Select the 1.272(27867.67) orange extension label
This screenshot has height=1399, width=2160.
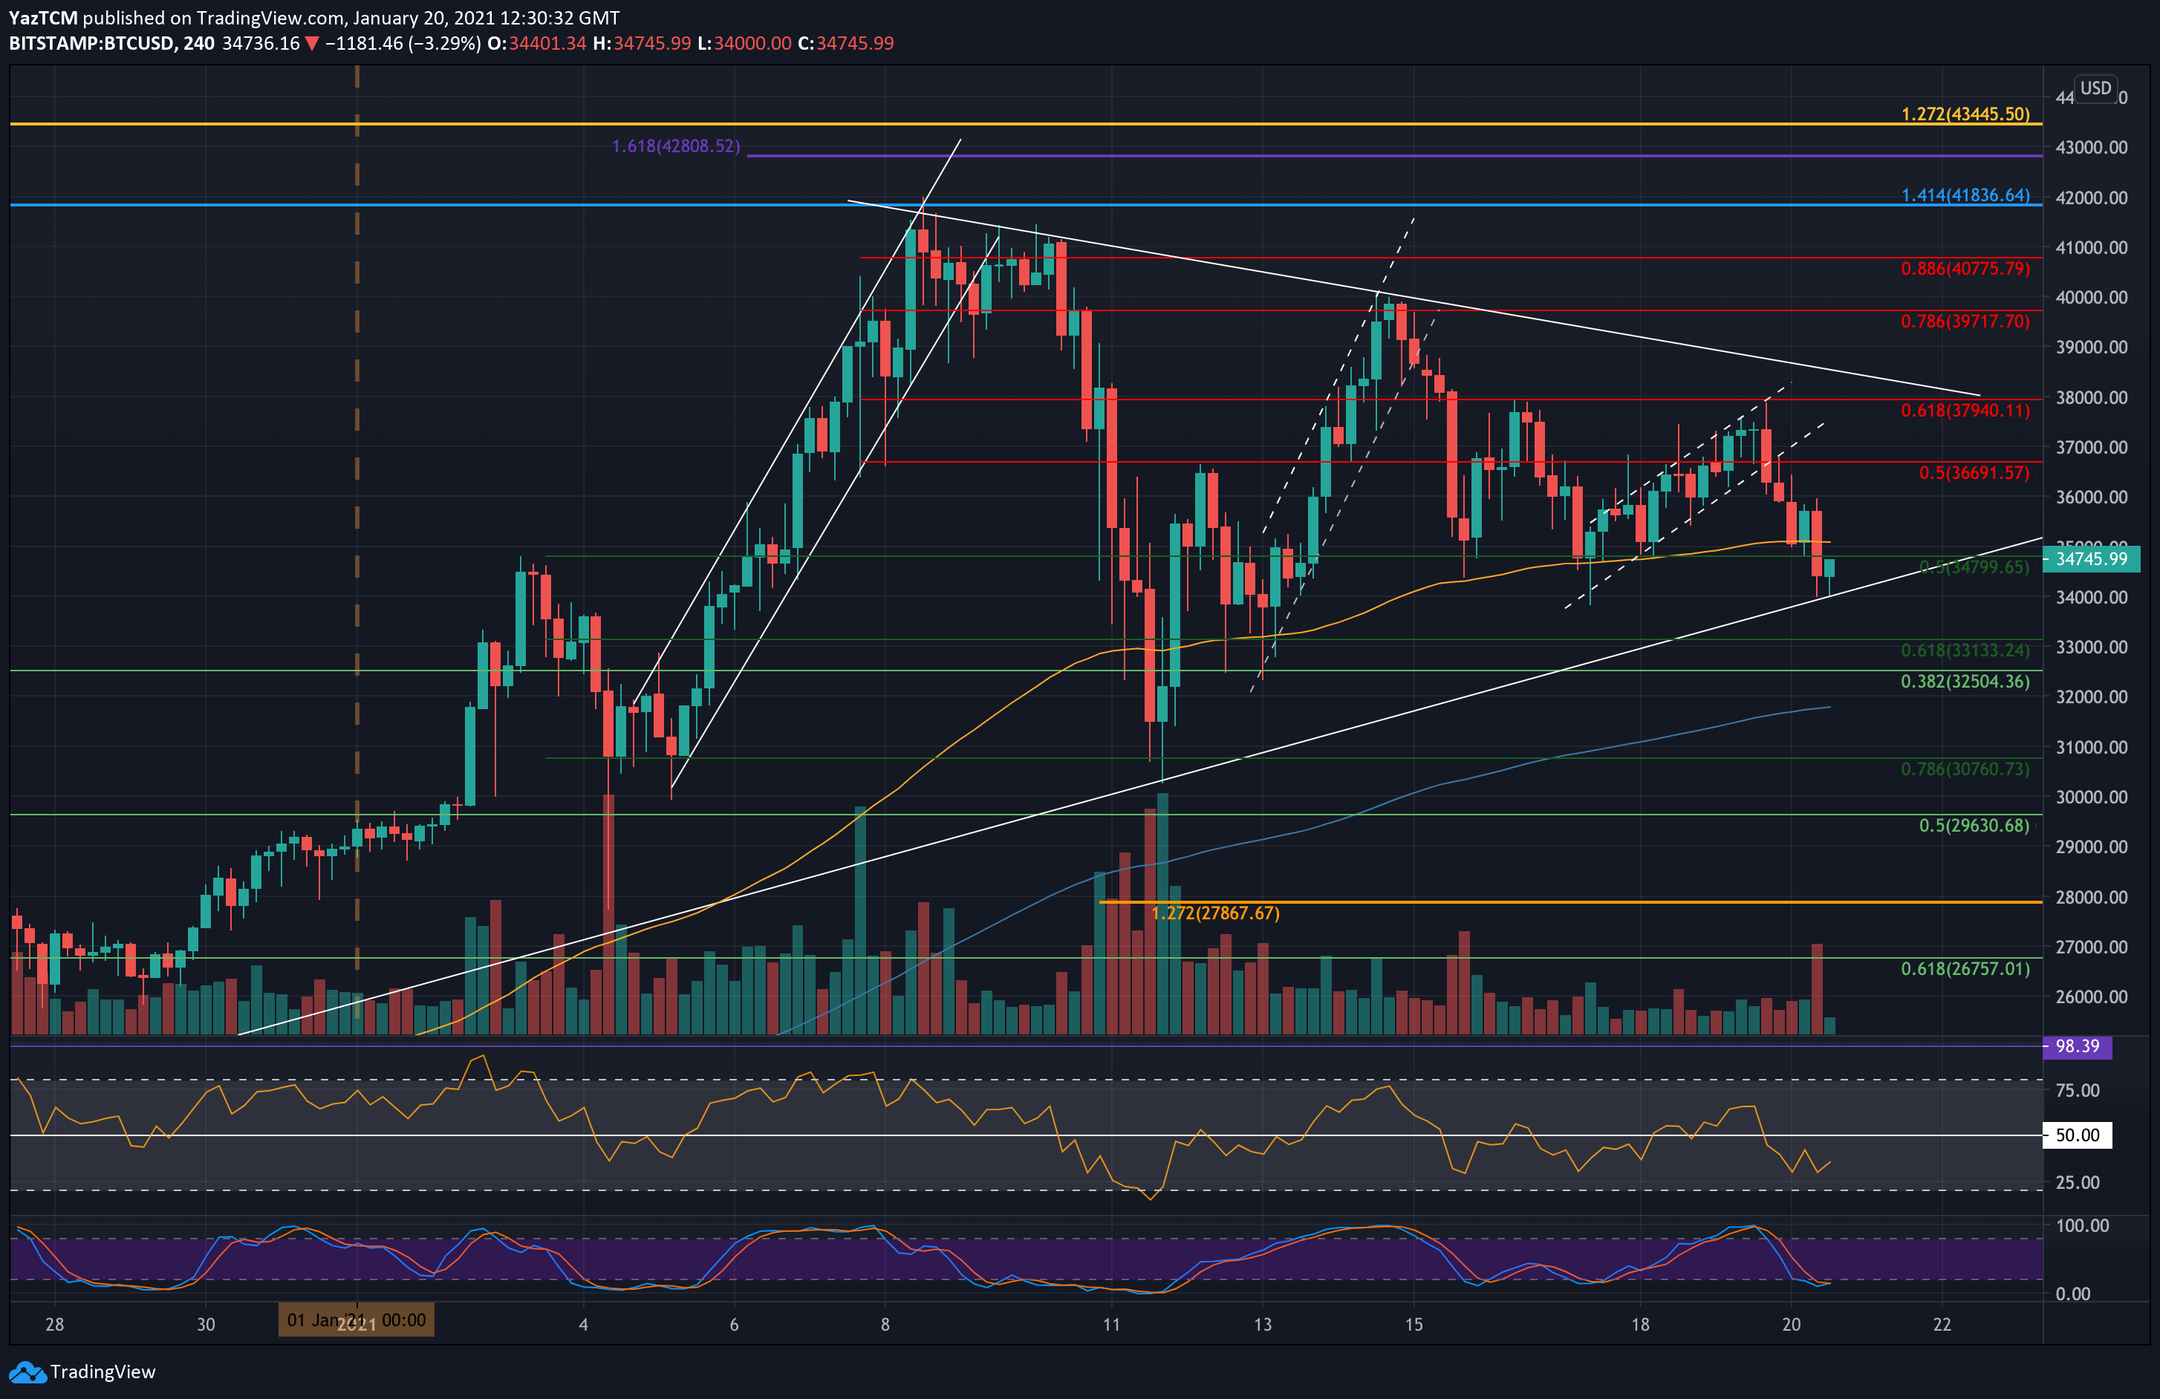click(1215, 913)
